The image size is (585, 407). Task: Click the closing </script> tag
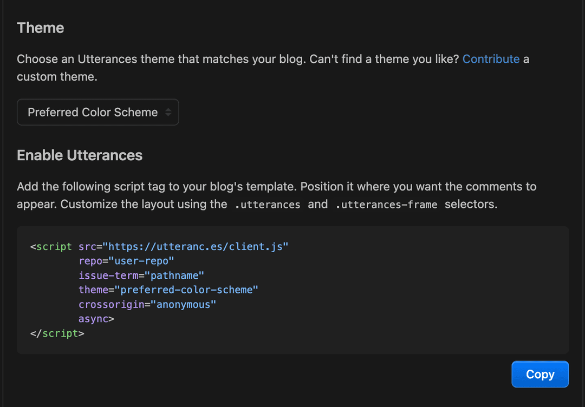click(57, 333)
